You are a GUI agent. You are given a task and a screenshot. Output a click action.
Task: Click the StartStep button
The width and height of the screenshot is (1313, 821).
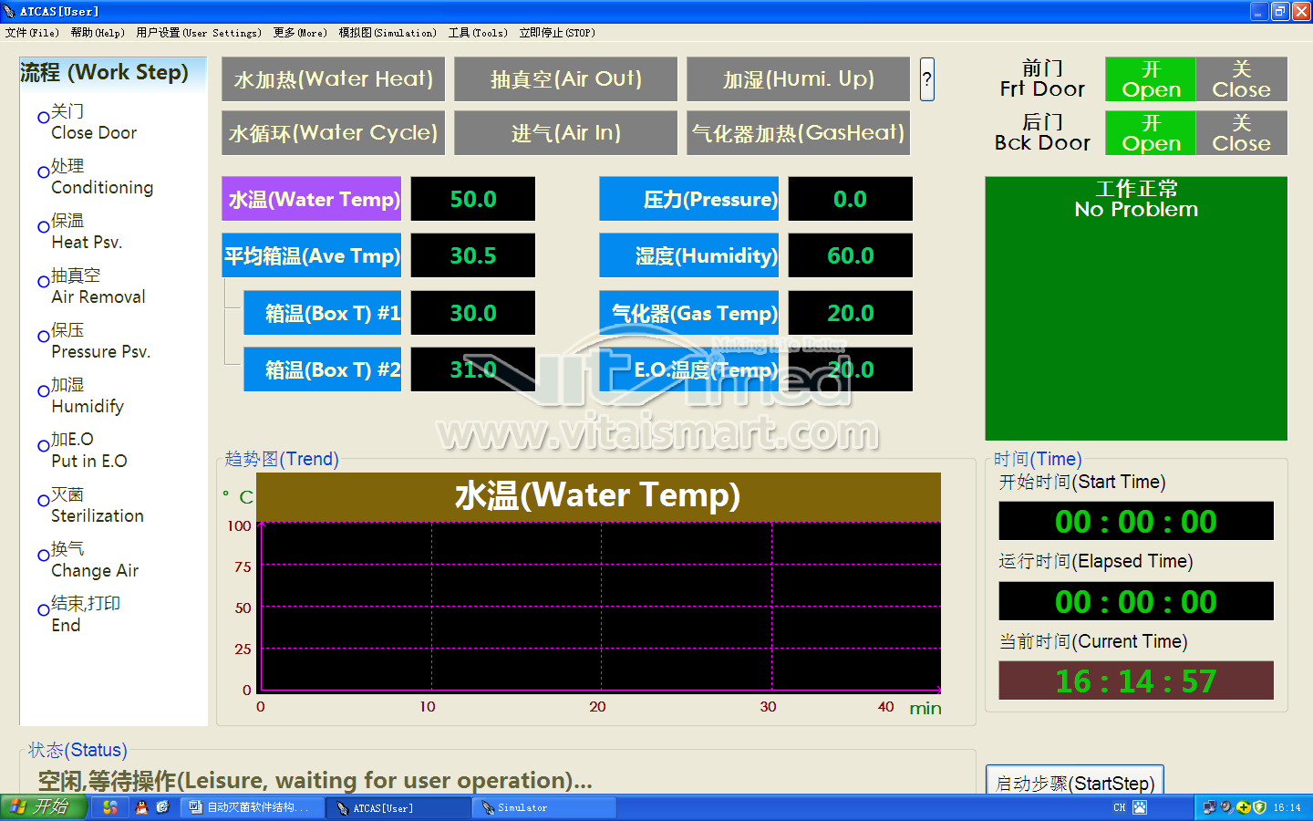click(x=1074, y=782)
